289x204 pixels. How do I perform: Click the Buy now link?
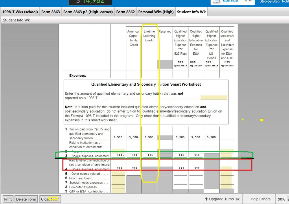[x=231, y=1]
